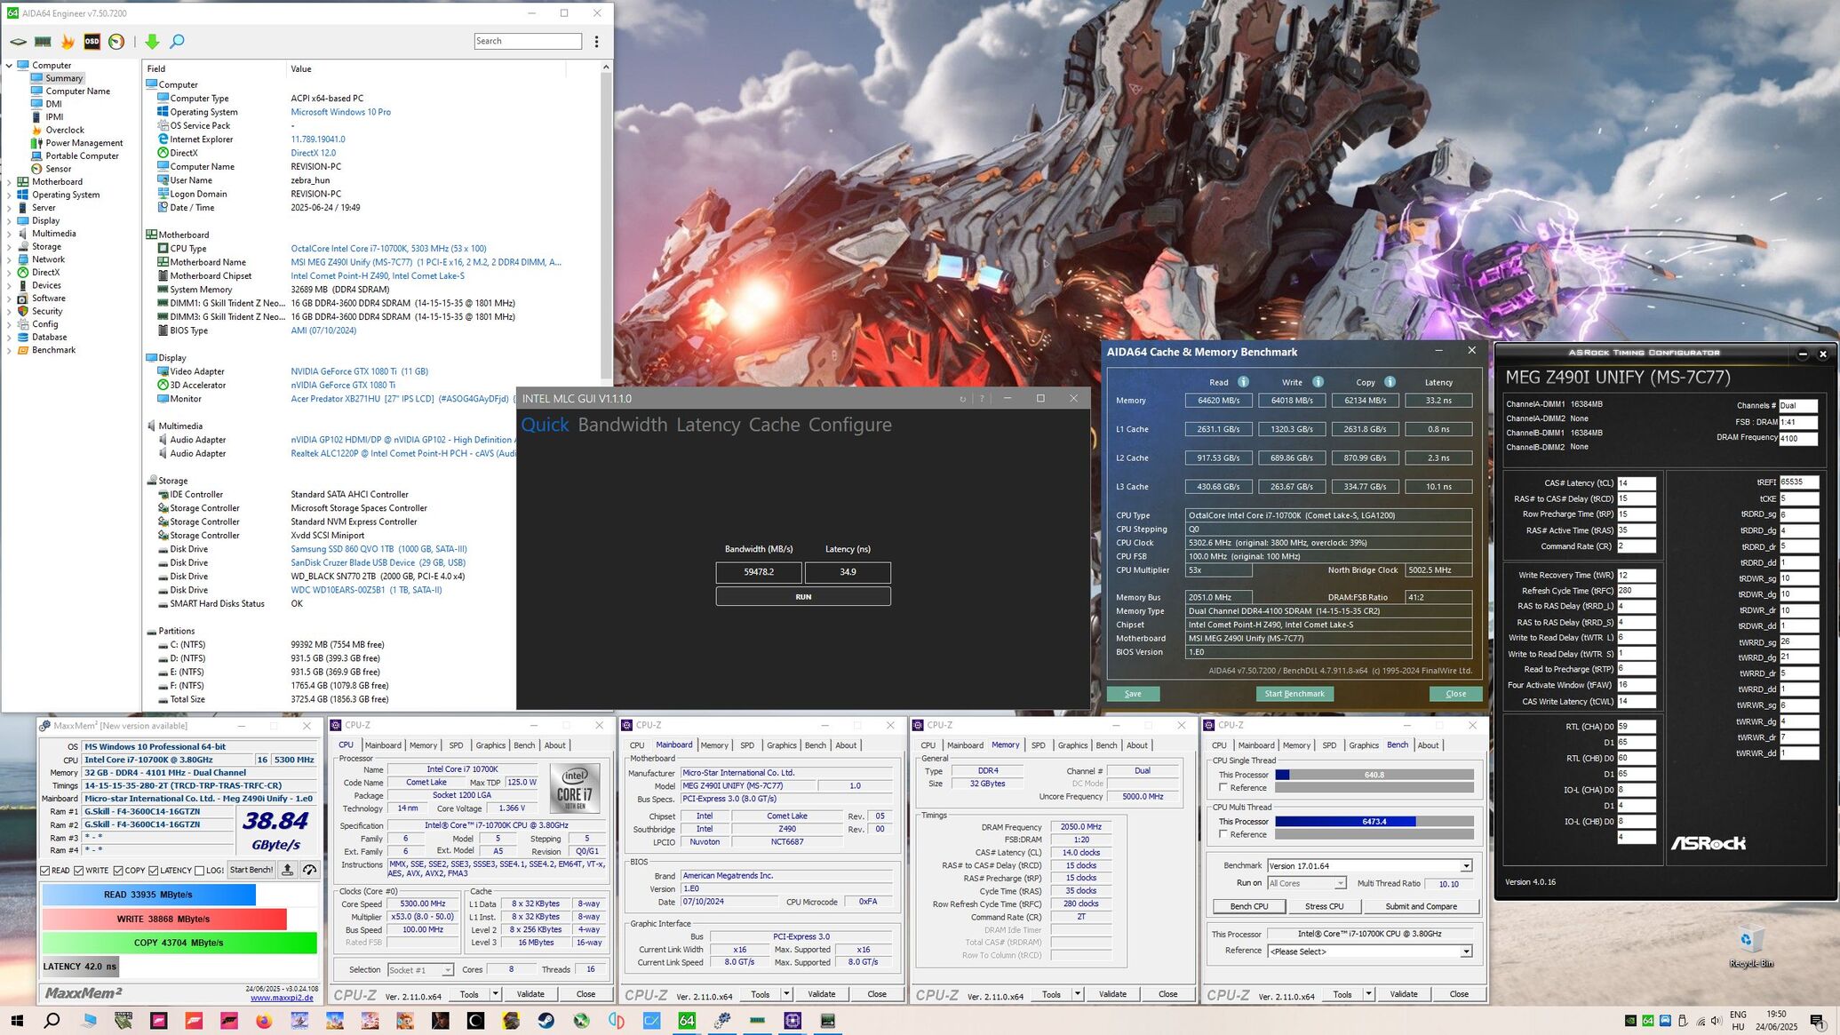This screenshot has width=1840, height=1035.
Task: Click info icon next to Copy column
Action: [1390, 382]
